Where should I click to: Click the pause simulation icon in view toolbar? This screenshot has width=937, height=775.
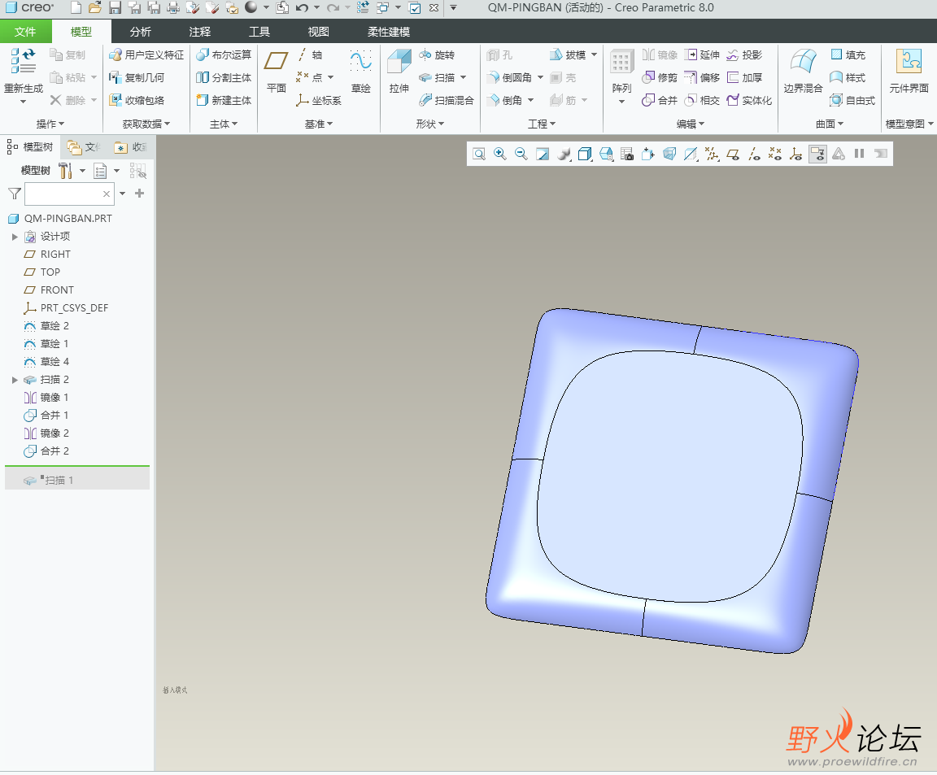coord(859,155)
